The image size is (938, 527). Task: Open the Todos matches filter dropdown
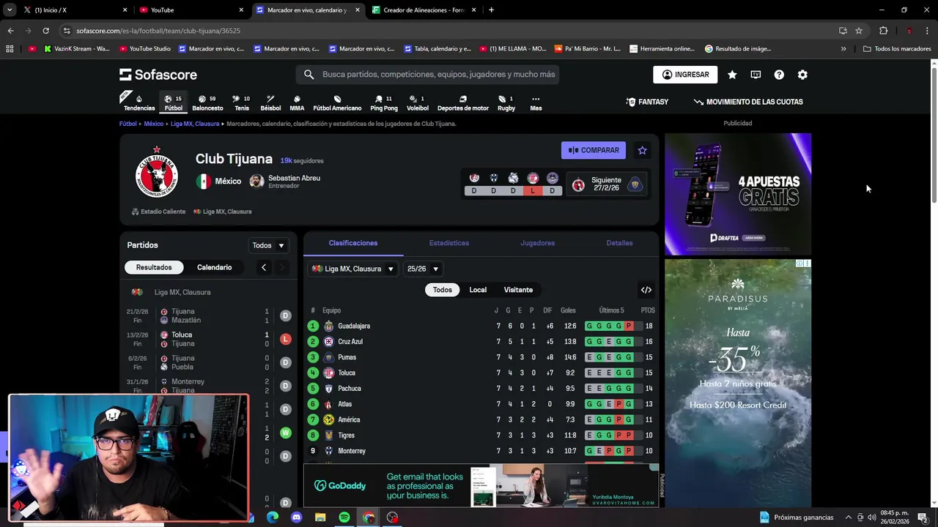coord(267,245)
